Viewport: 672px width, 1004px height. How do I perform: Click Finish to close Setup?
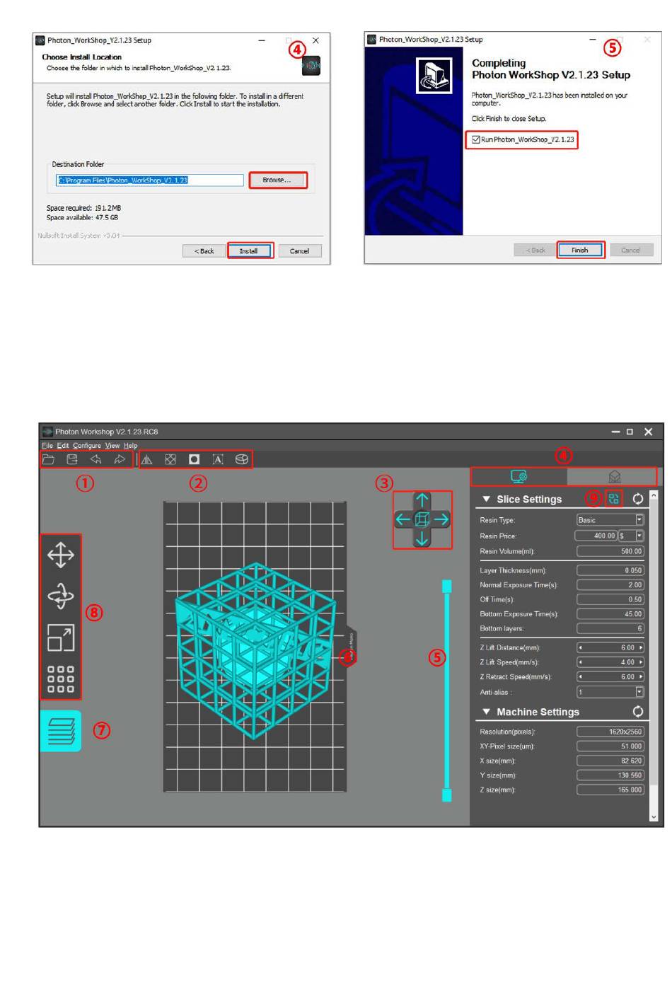pos(580,250)
